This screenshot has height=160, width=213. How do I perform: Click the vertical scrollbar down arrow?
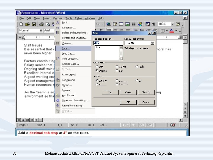click(x=185, y=104)
